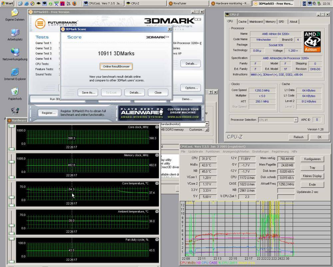Click the AMD Athlon 64 logo
This screenshot has height=267, width=333.
(x=312, y=42)
